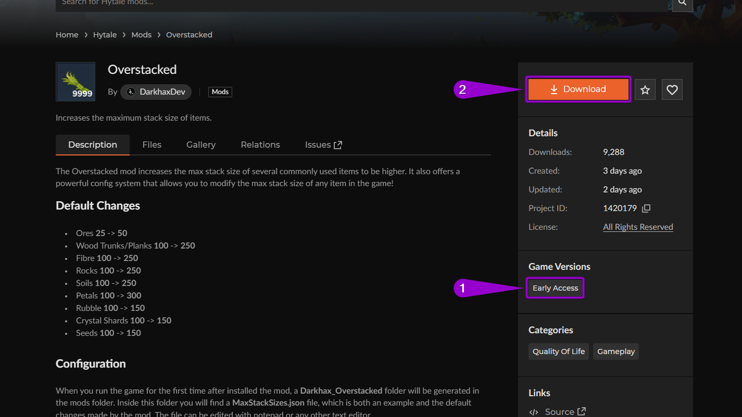742x417 pixels.
Task: Navigate to Home via the breadcrumb
Action: [67, 34]
